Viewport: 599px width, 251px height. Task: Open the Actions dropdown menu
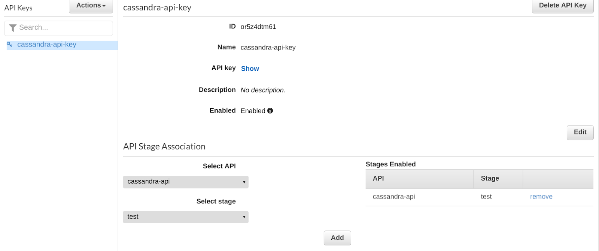click(x=91, y=6)
